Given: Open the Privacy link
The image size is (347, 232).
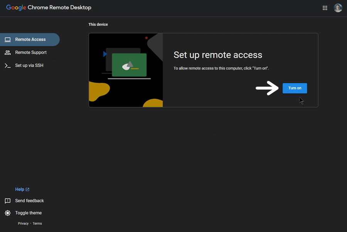Looking at the screenshot, I should click(23, 224).
